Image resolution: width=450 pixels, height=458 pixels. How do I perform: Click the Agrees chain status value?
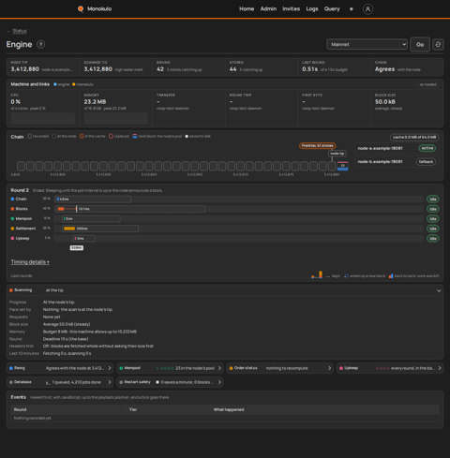coord(384,69)
